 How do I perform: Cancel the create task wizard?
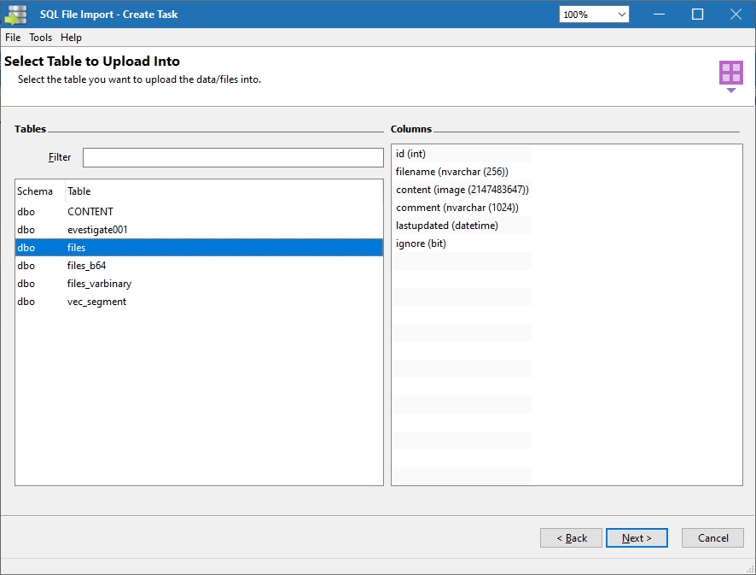[713, 538]
